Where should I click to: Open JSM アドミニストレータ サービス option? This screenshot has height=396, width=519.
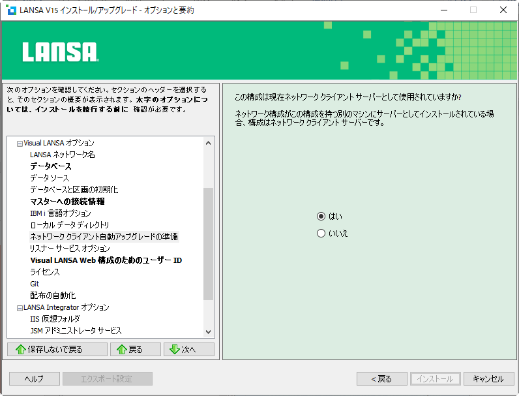[x=76, y=331]
